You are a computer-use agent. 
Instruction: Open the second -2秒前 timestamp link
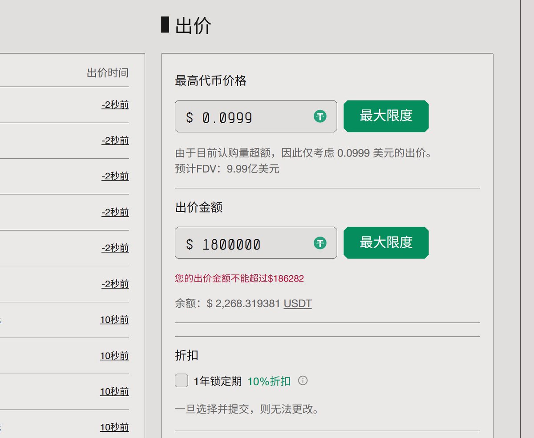click(115, 141)
